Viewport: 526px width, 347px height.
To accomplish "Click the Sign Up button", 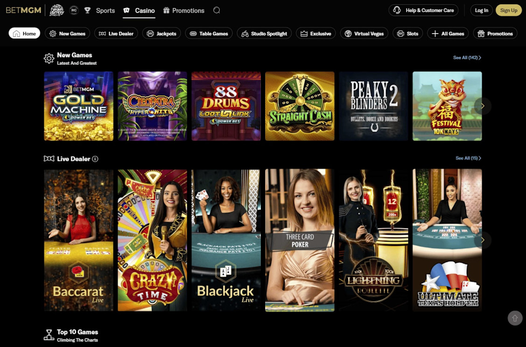I will [509, 10].
